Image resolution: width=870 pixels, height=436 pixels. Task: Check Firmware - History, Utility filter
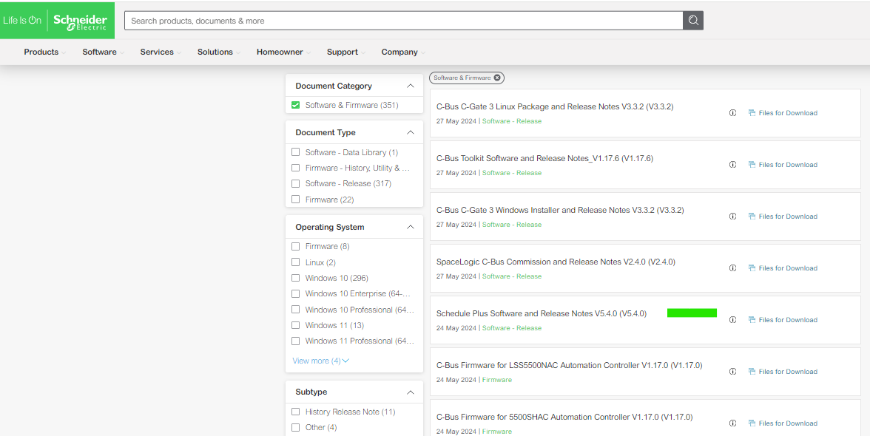pos(295,167)
